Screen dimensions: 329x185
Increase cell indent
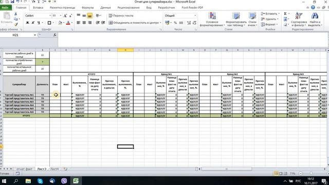103,23
